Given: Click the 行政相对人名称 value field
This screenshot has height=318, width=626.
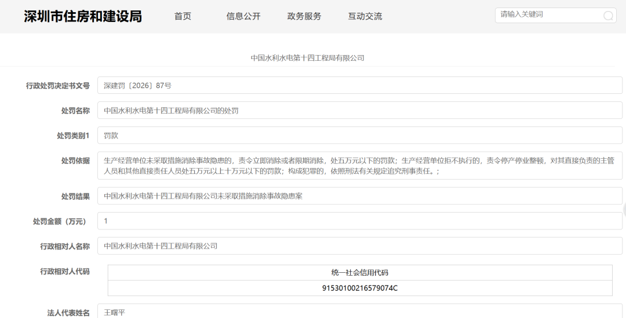Looking at the screenshot, I should 360,246.
